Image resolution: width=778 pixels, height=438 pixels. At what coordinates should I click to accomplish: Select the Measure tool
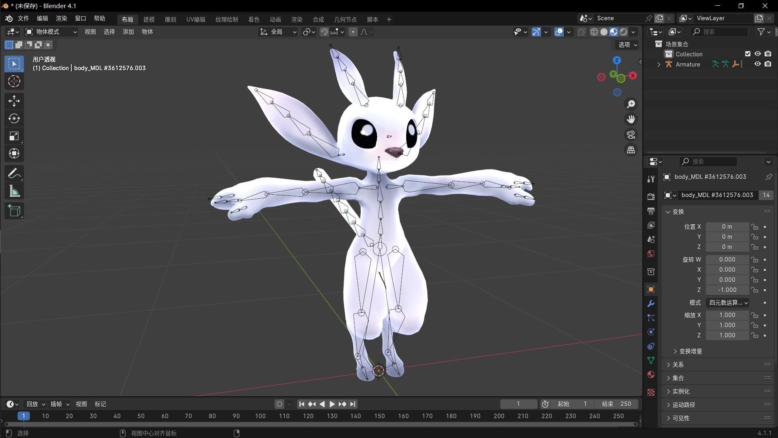coord(14,191)
